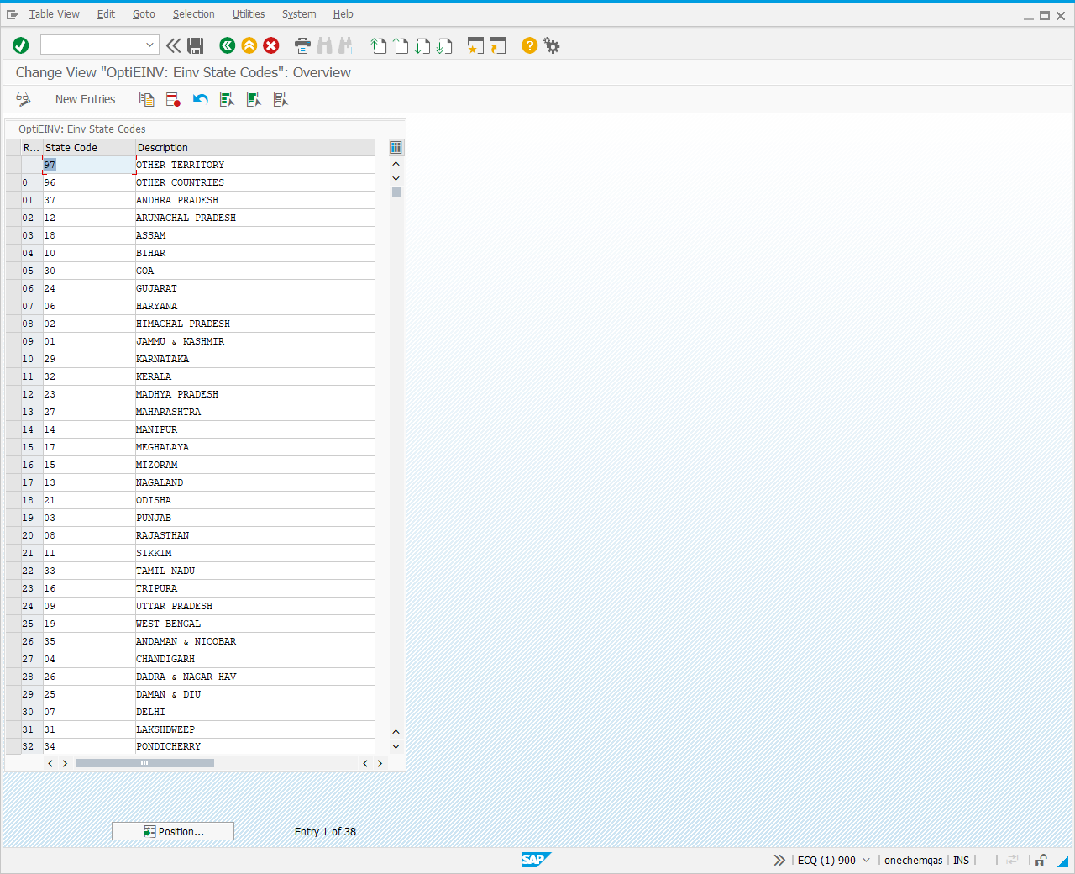Go to the first page icon
The height and width of the screenshot is (874, 1075).
[x=379, y=45]
